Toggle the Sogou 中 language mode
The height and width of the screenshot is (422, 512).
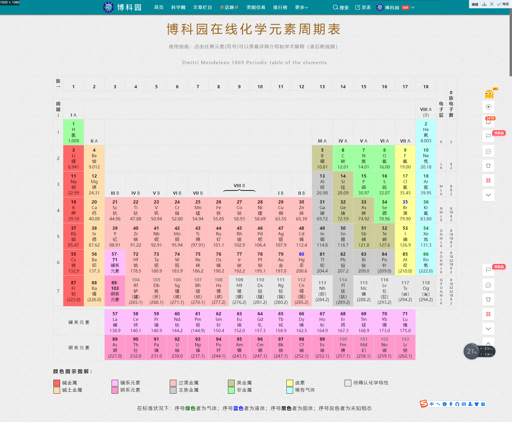[x=432, y=404]
